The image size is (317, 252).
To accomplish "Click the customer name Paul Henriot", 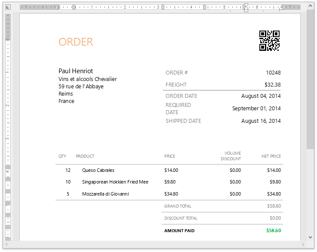I will tap(76, 71).
